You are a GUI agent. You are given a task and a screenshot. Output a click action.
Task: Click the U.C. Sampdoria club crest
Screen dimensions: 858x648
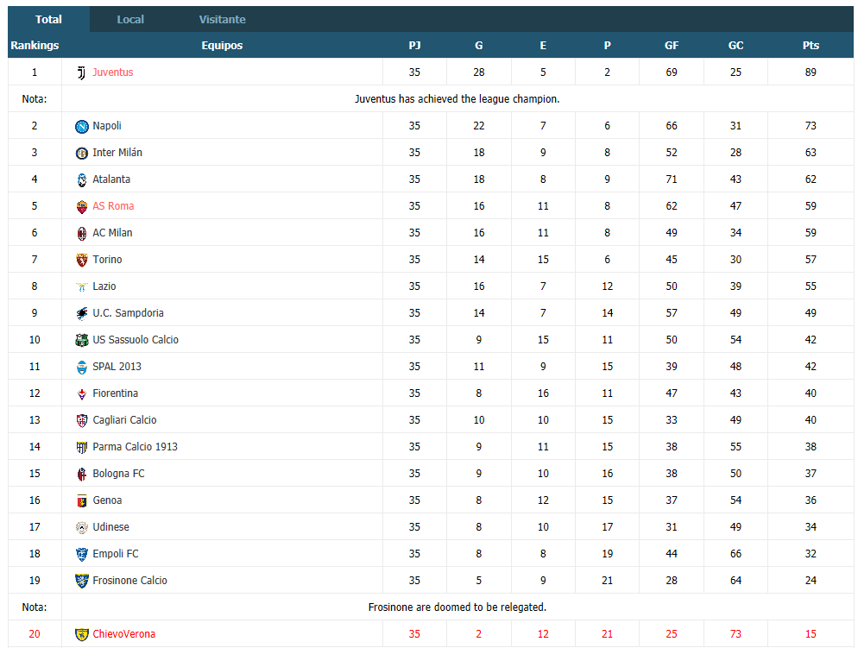pyautogui.click(x=81, y=314)
